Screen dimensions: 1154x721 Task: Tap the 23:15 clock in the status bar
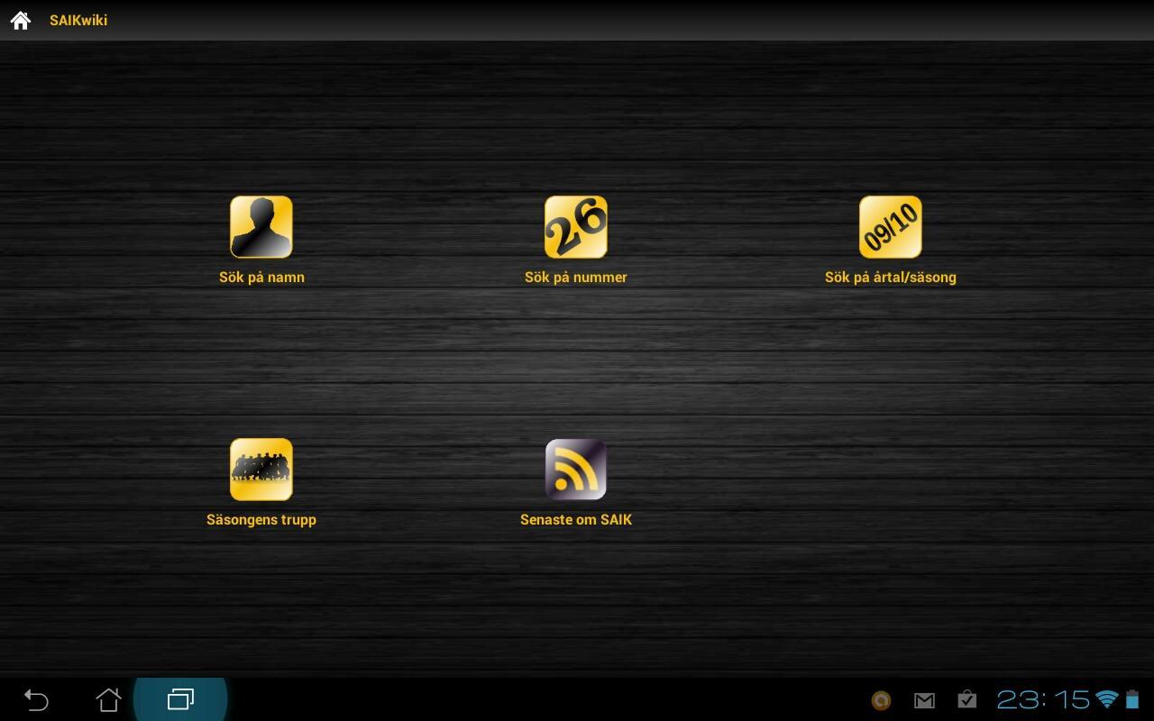pos(1042,699)
